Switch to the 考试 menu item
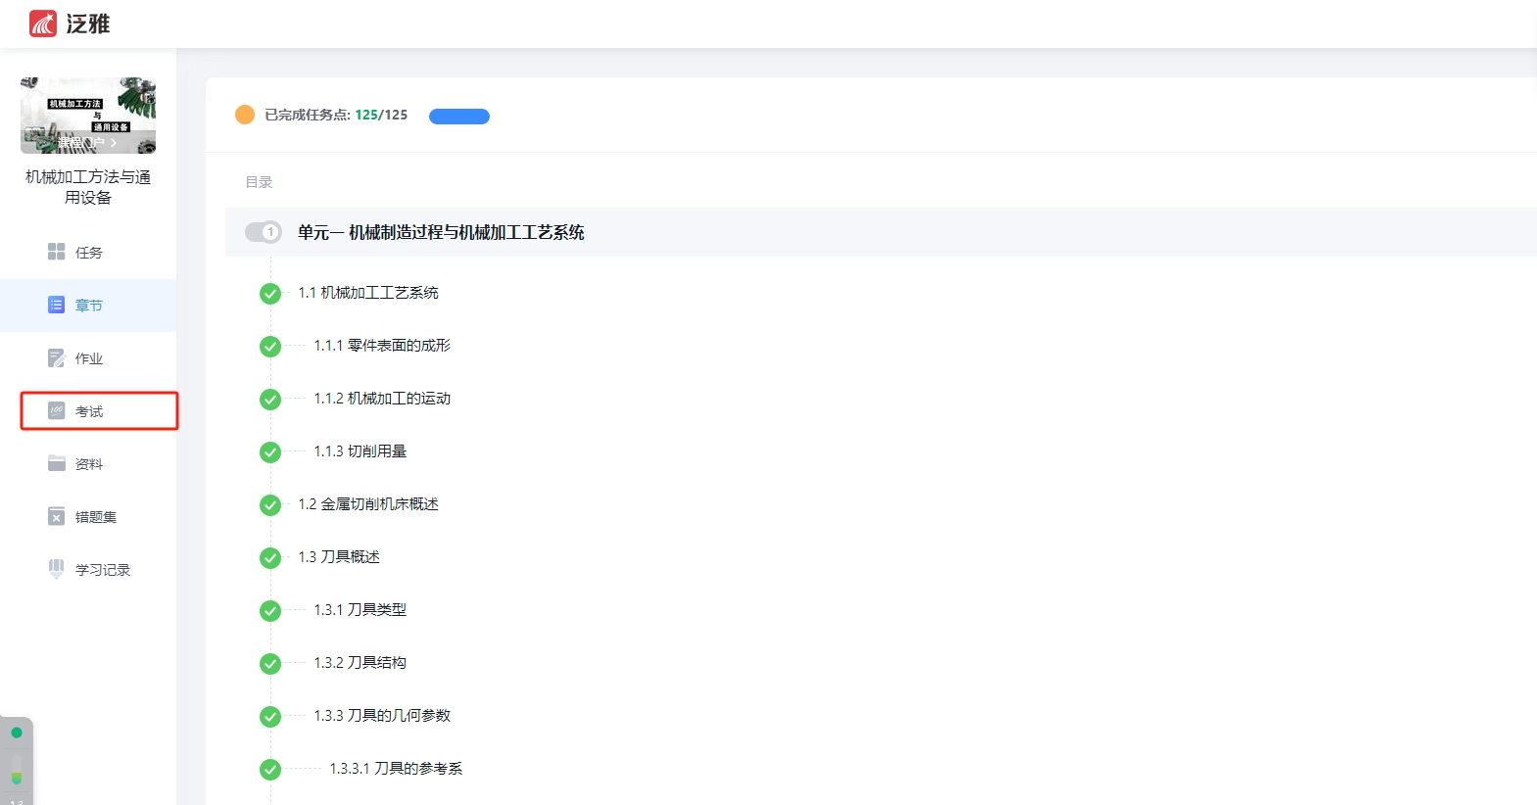1537x805 pixels. coord(89,411)
